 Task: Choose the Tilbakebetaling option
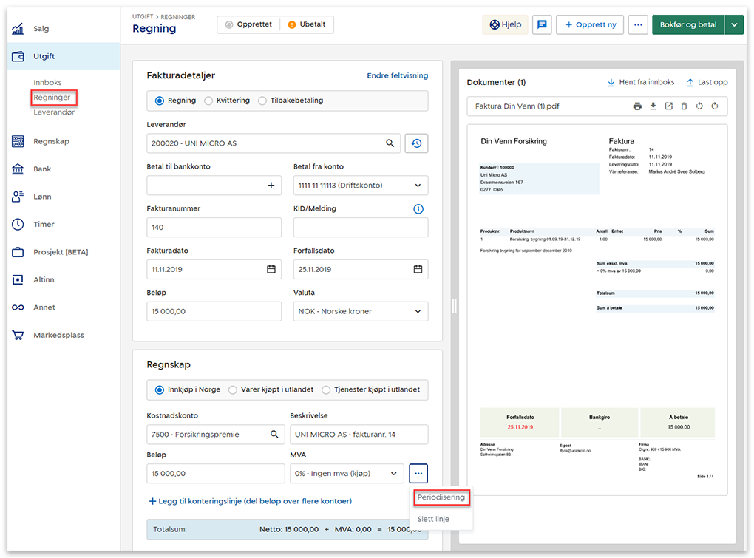[x=262, y=101]
